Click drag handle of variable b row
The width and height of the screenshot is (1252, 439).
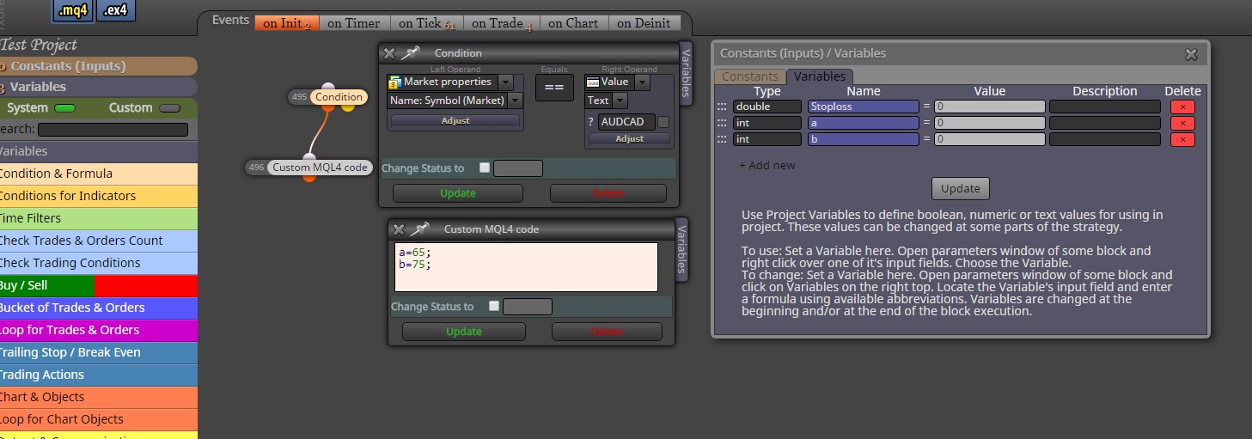point(722,139)
